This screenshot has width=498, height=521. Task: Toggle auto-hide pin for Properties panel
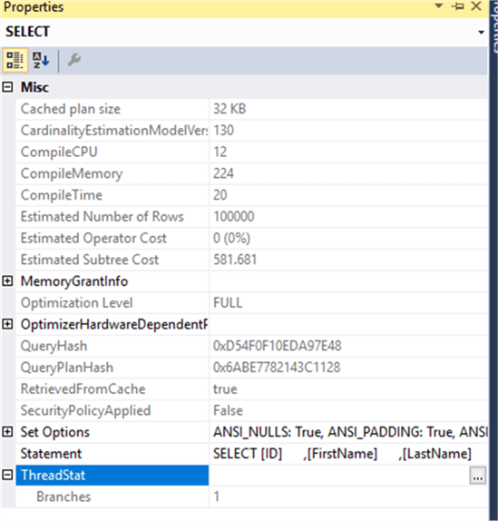point(458,6)
